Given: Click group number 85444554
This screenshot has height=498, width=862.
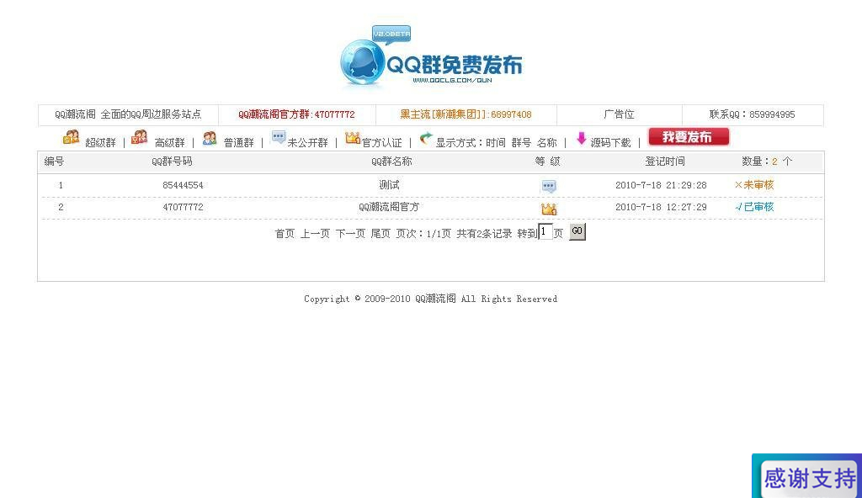Looking at the screenshot, I should click(183, 185).
